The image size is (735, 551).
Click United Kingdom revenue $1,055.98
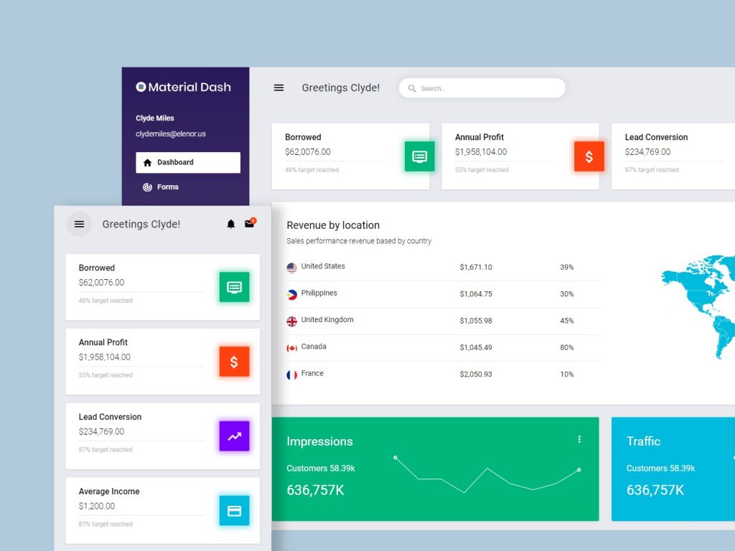pos(476,321)
